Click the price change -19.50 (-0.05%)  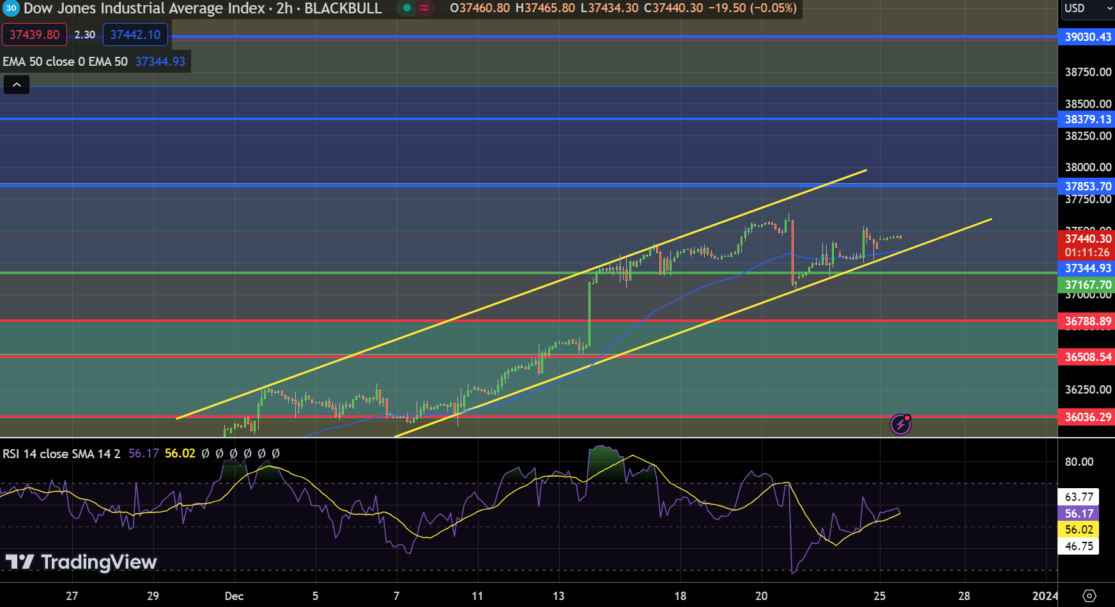753,8
